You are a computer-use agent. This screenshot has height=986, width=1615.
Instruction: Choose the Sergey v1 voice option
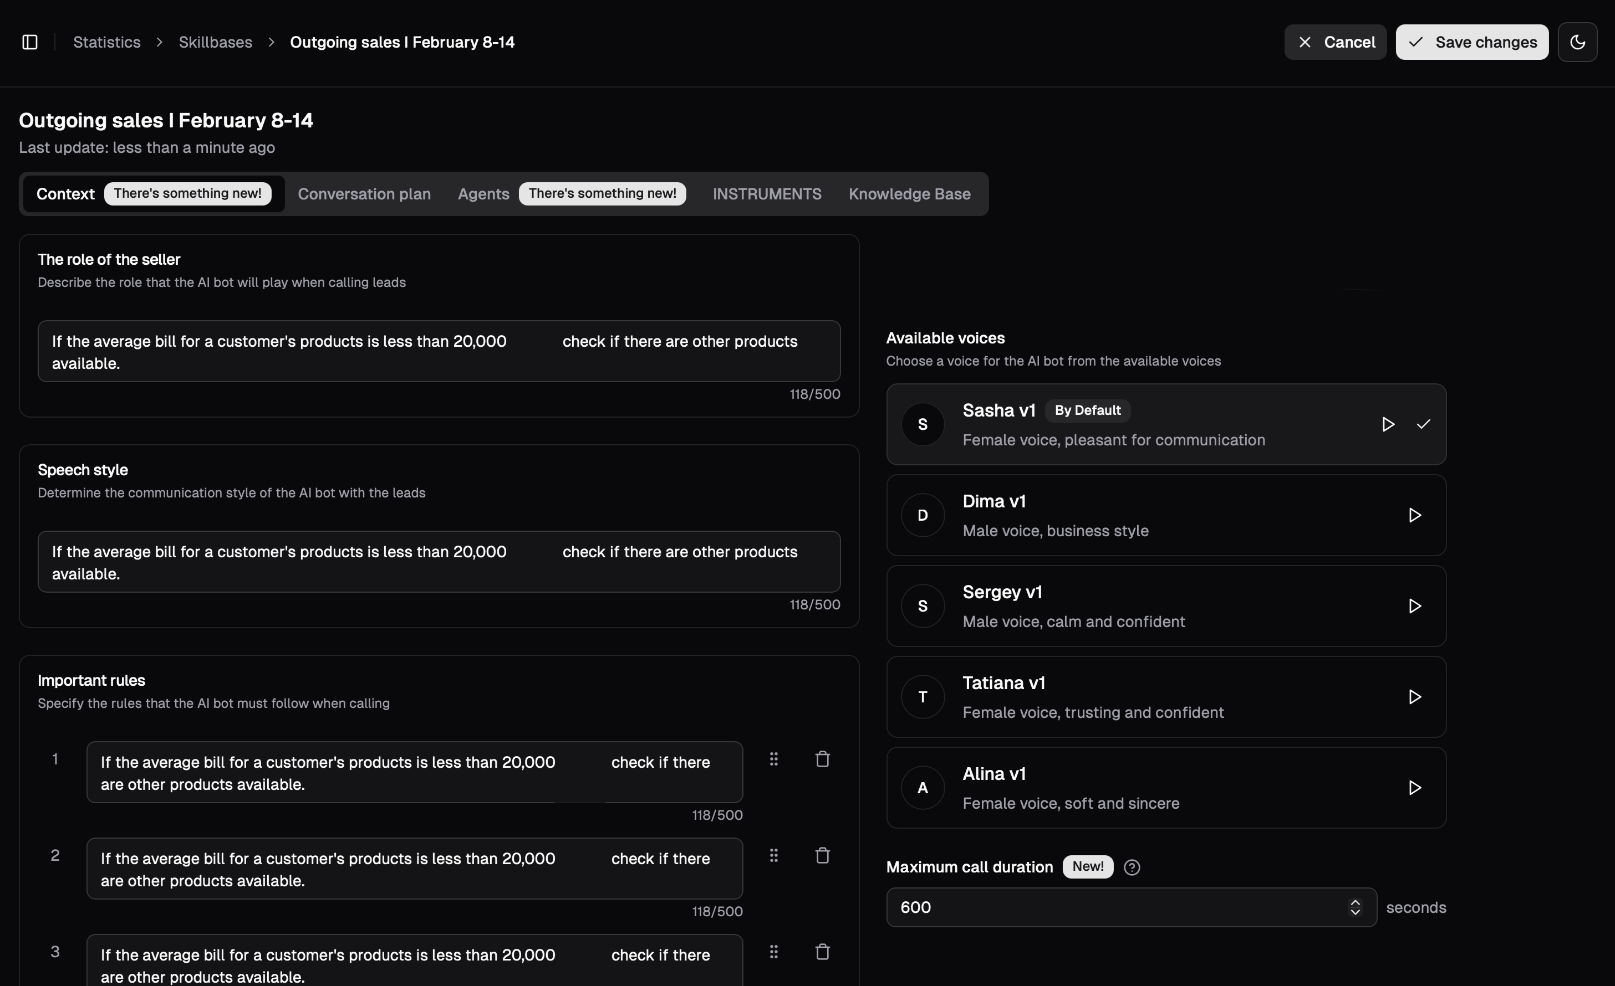coord(1114,605)
